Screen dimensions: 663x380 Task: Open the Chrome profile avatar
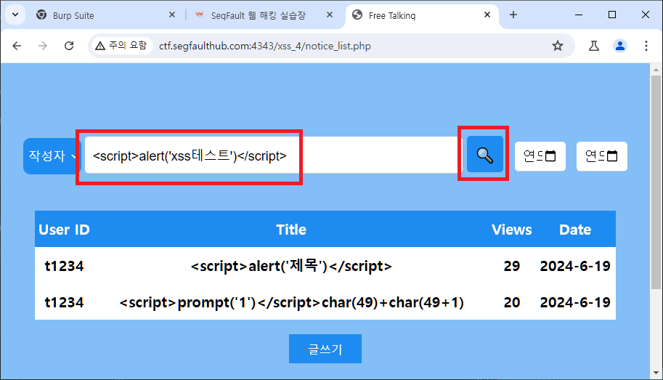click(x=620, y=46)
